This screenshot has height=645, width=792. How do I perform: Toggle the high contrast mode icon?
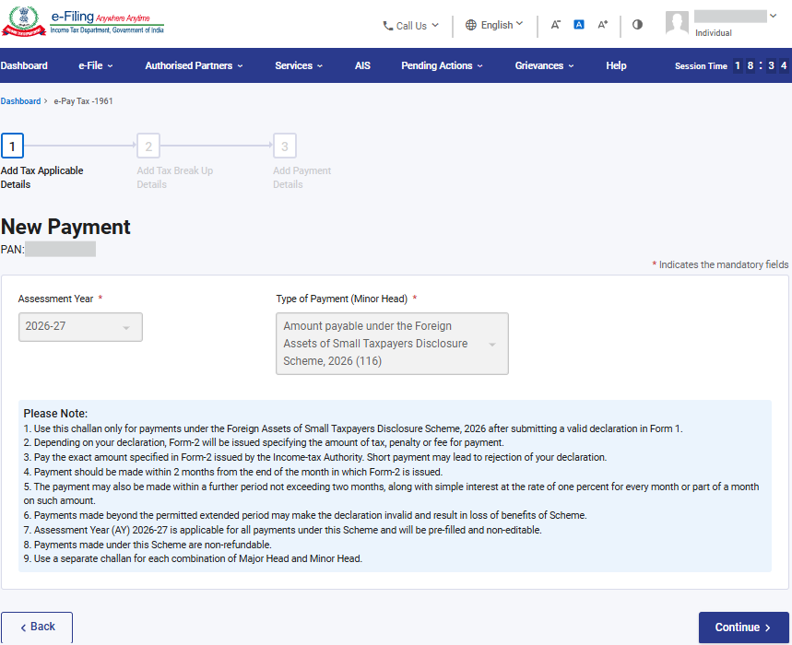(637, 24)
